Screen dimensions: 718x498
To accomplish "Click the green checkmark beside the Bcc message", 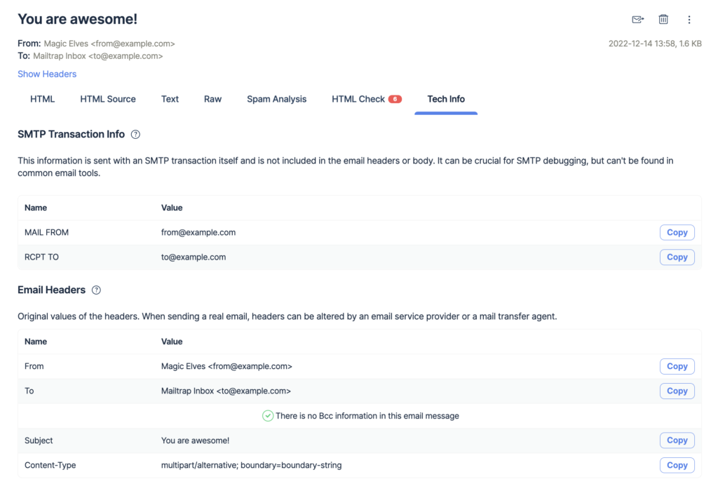I will 268,415.
